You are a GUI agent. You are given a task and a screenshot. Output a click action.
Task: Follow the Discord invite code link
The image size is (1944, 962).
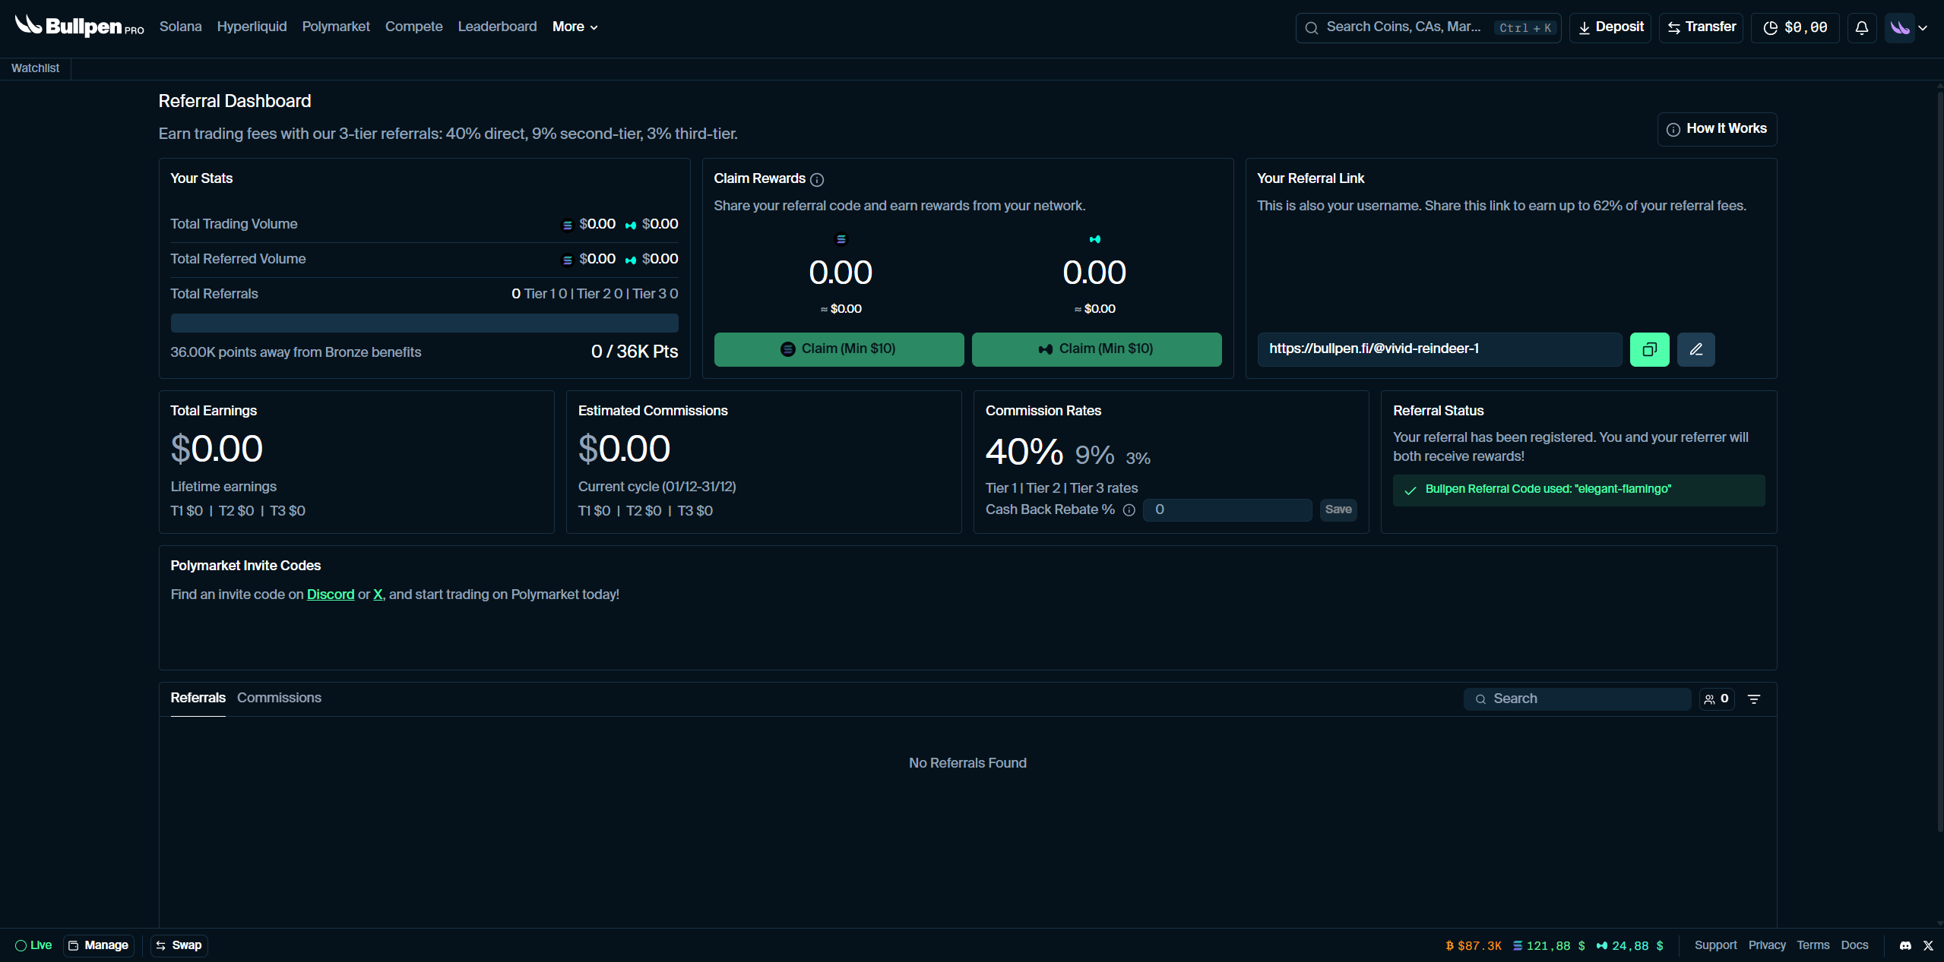[x=331, y=595]
